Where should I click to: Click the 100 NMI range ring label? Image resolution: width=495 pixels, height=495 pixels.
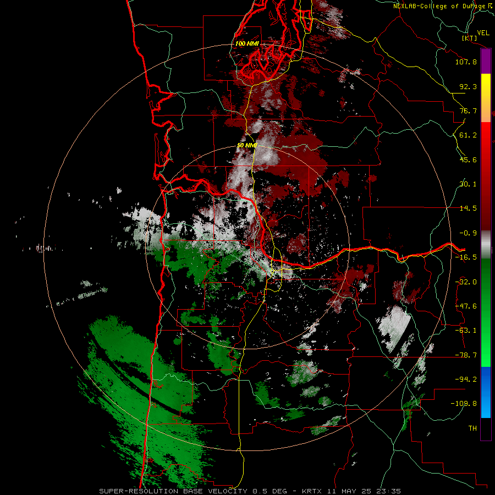click(x=247, y=43)
